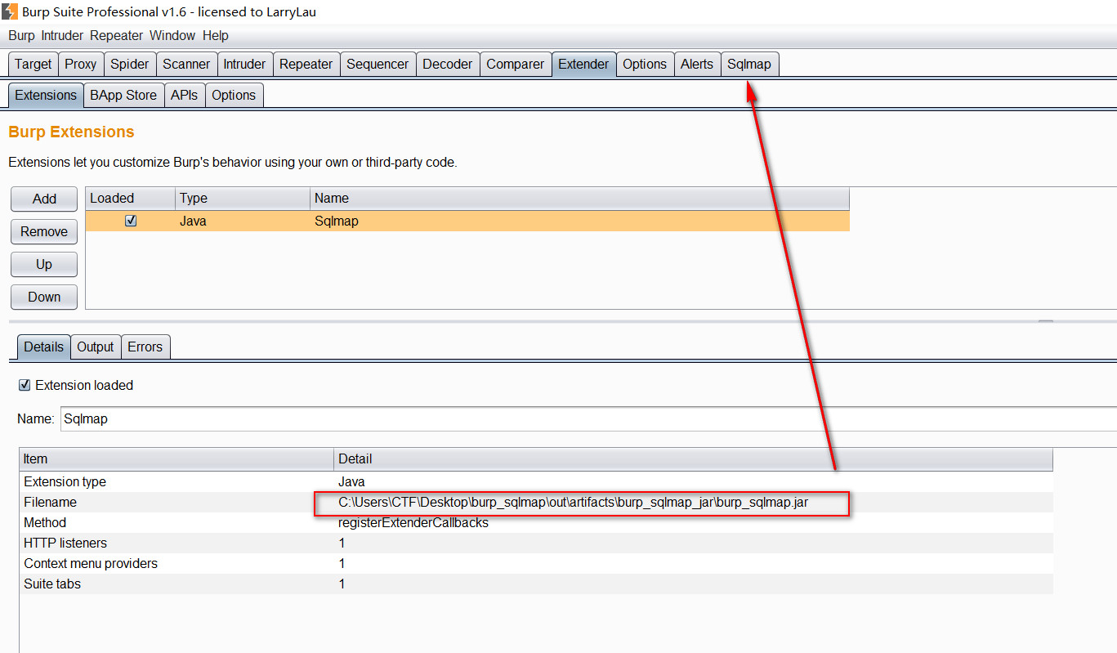Select the HTTP listeners row
The height and width of the screenshot is (653, 1117).
pyautogui.click(x=536, y=543)
